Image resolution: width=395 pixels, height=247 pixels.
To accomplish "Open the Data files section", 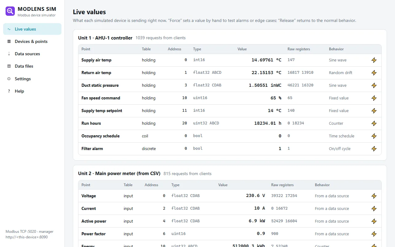I will point(32,66).
